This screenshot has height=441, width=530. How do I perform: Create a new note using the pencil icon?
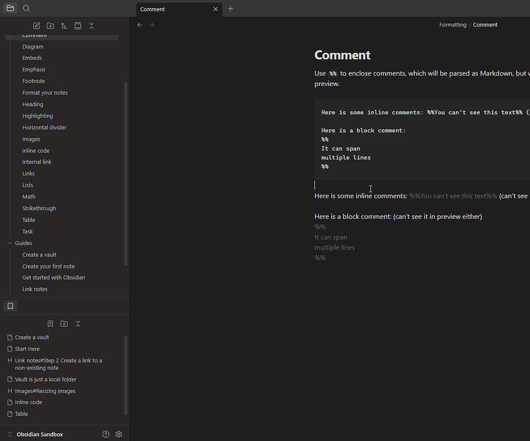pos(36,25)
